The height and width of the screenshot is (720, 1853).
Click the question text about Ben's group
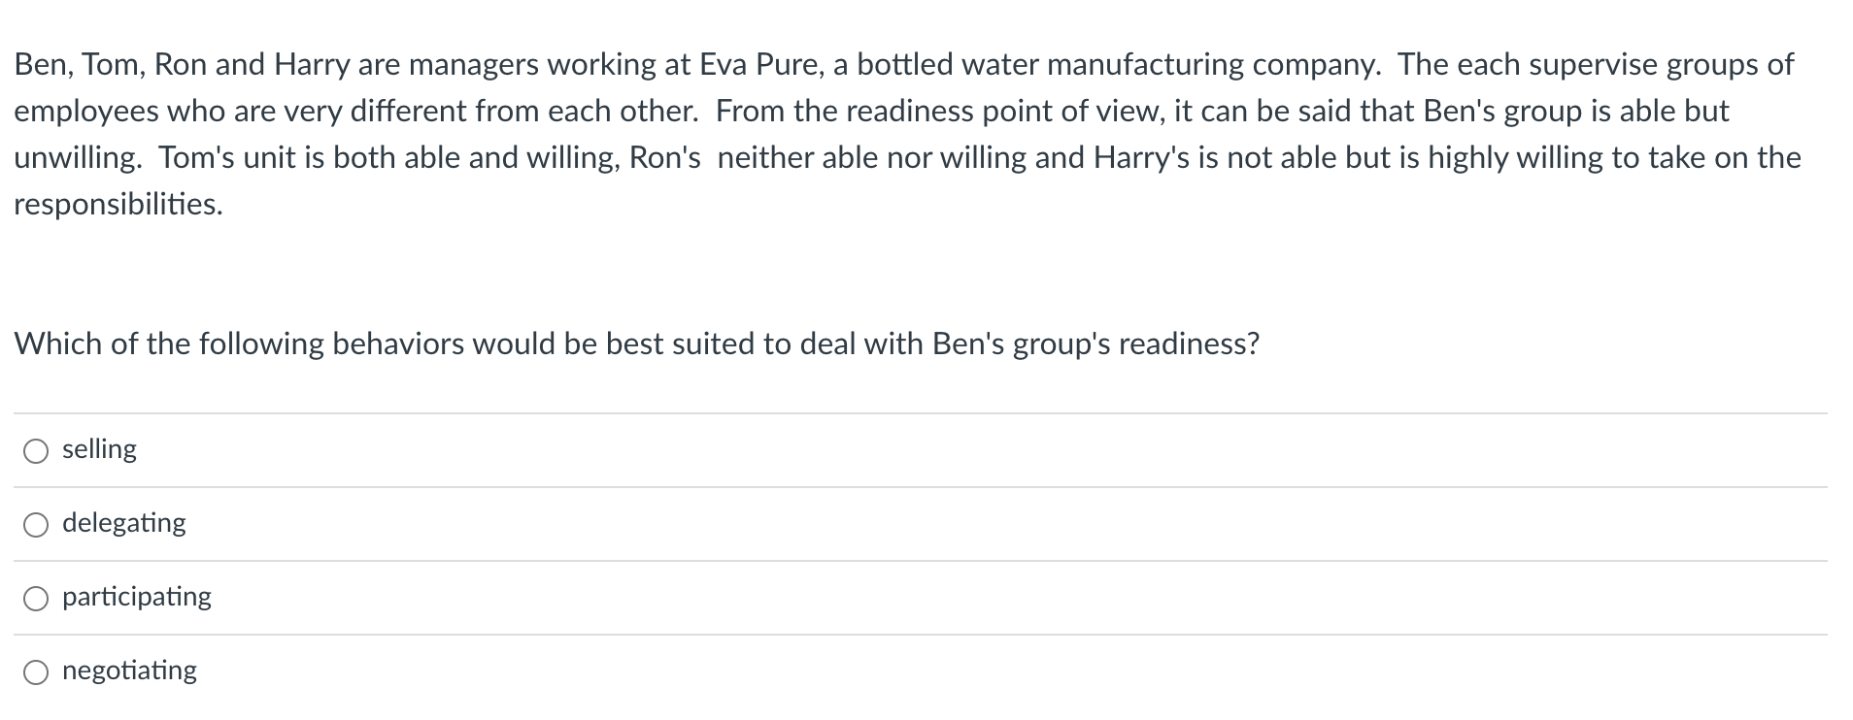tap(638, 343)
